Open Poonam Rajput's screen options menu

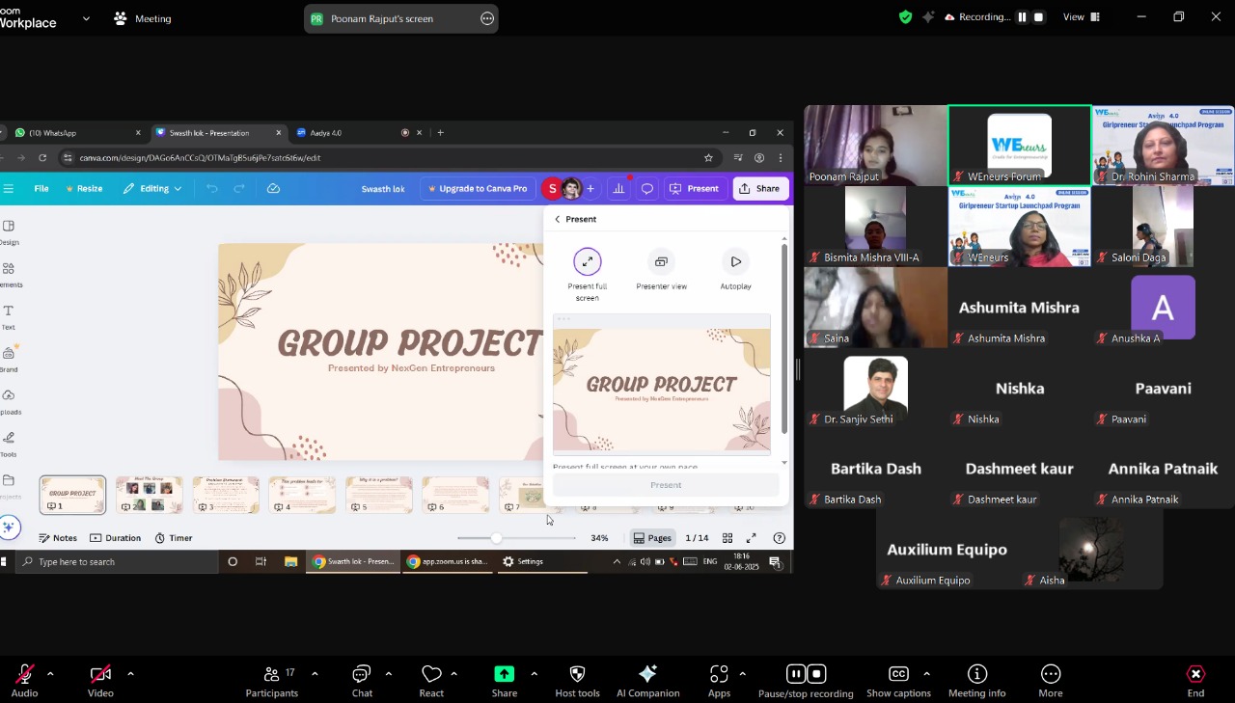[x=487, y=18]
